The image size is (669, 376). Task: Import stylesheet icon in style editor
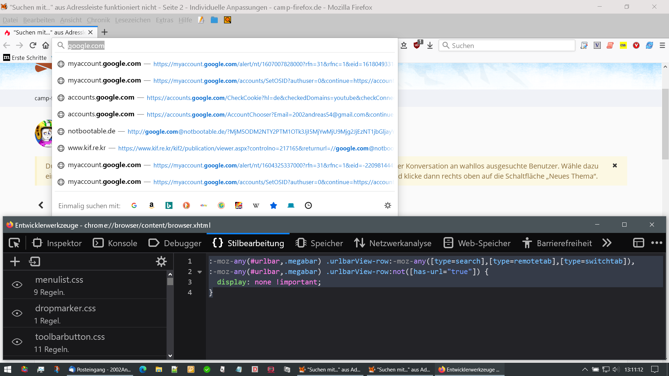click(x=35, y=261)
